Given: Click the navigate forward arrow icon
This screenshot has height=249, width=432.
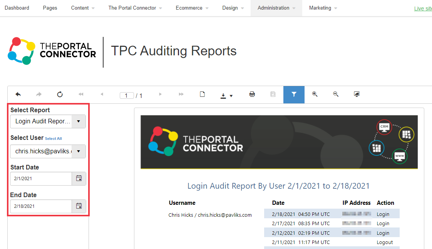Looking at the screenshot, I should tap(39, 94).
